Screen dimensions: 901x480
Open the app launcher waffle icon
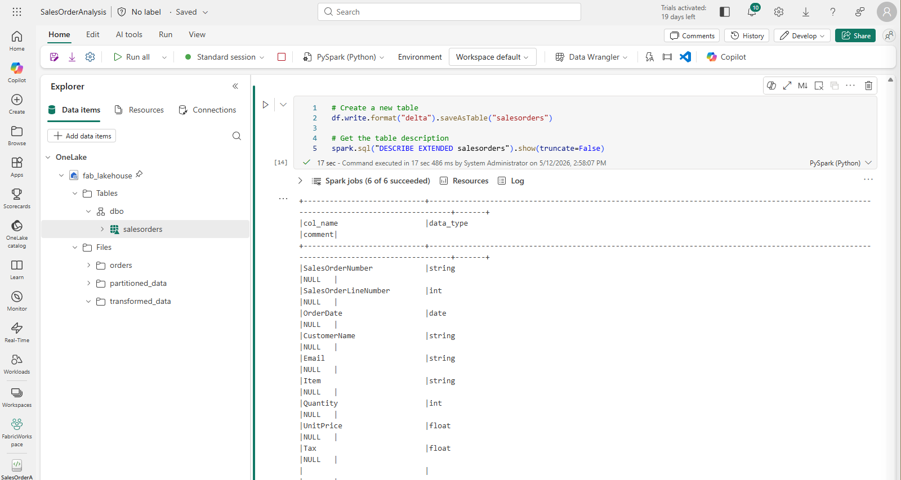tap(17, 12)
